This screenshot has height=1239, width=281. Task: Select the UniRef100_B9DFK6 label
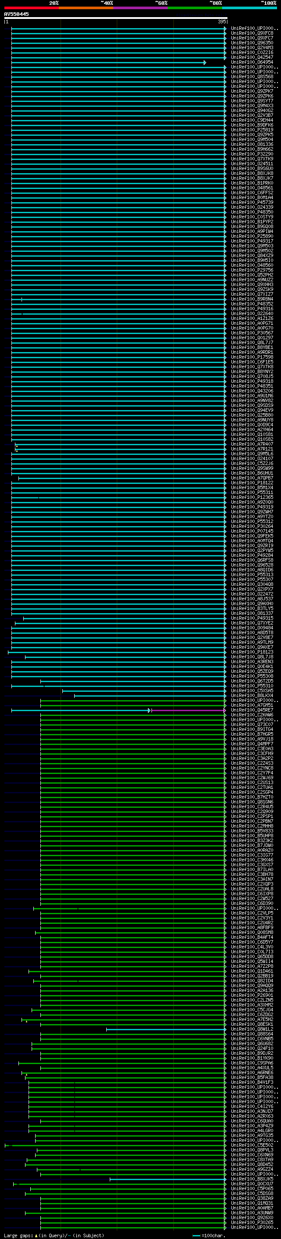[x=252, y=125]
